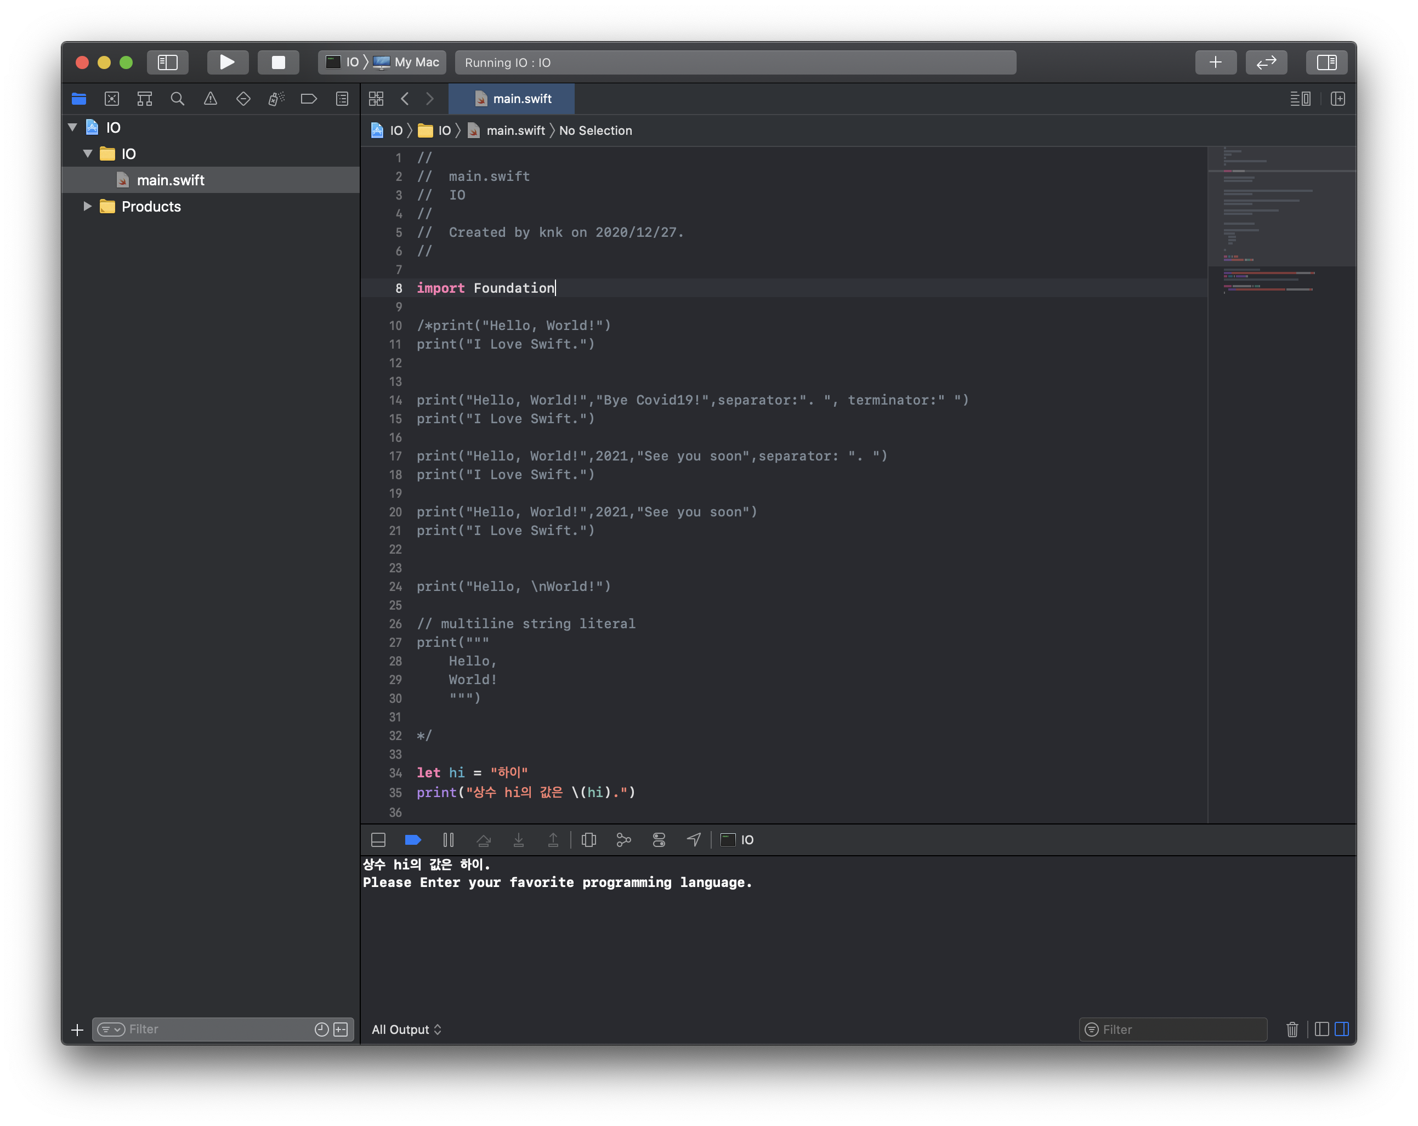Select main.swift in the project navigator
The width and height of the screenshot is (1418, 1126).
tap(211, 180)
